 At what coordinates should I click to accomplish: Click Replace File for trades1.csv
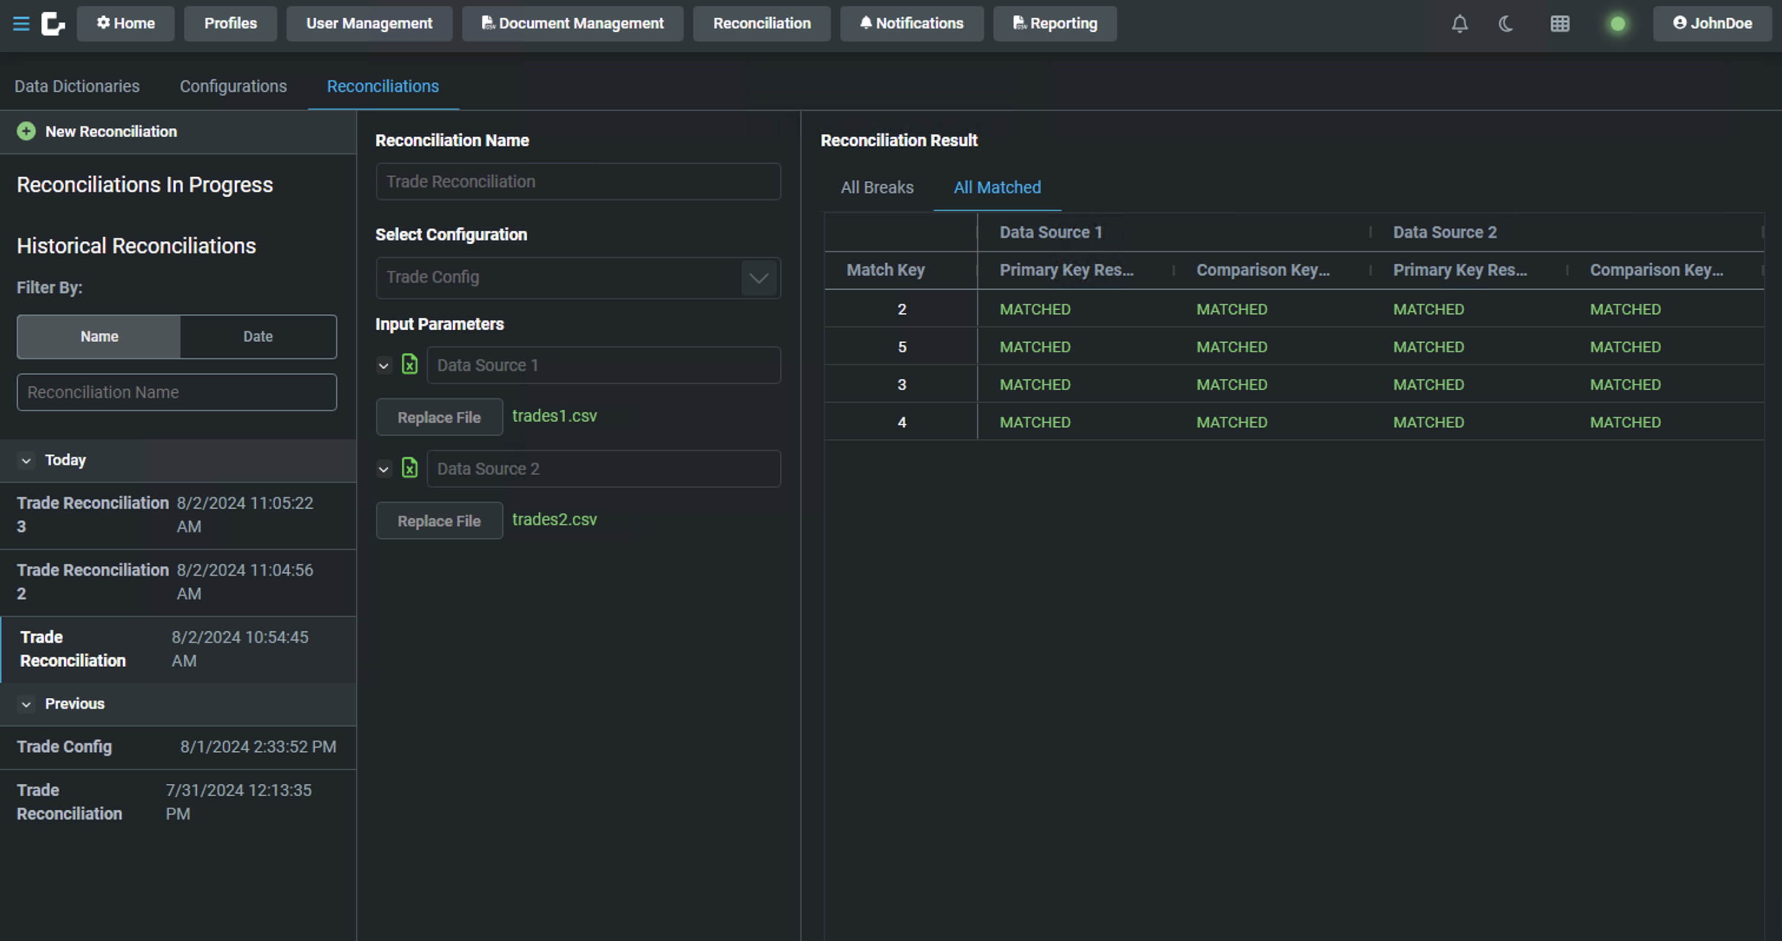pos(438,418)
